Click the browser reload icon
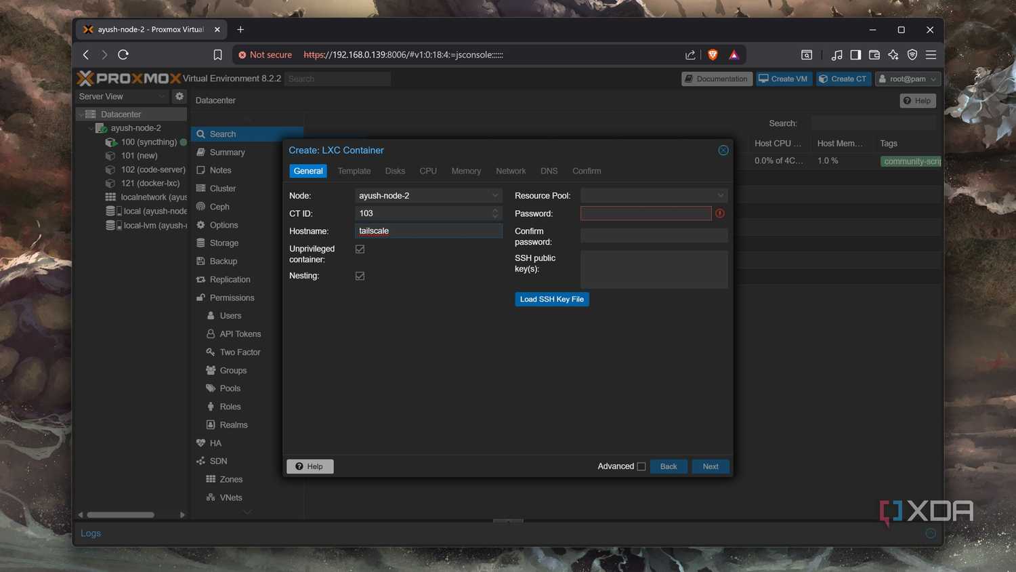This screenshot has height=572, width=1016. pos(123,55)
